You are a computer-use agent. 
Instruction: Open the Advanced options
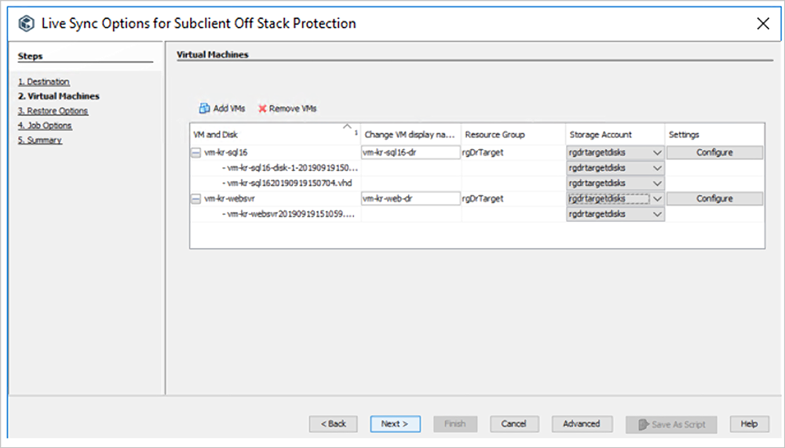tap(581, 424)
